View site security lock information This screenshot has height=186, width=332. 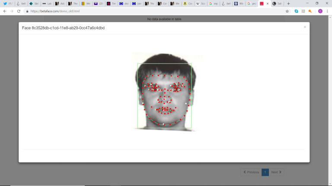(x=27, y=11)
